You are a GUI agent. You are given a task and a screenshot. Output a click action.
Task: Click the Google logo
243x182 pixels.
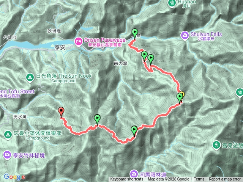(14, 177)
